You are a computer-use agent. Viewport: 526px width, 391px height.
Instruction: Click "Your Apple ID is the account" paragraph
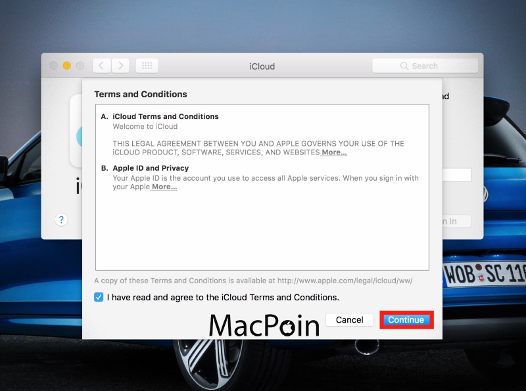266,183
